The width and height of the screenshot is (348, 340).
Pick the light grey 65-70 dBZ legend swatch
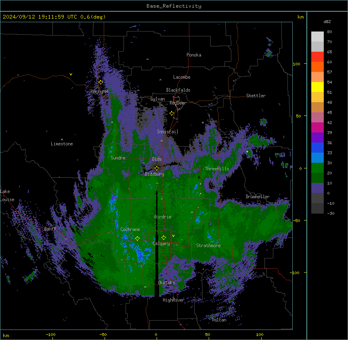click(x=317, y=46)
